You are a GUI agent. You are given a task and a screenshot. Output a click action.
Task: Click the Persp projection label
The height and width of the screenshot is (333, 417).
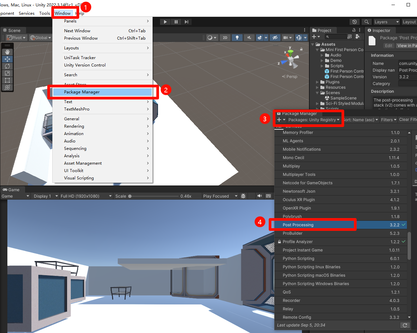(x=290, y=77)
